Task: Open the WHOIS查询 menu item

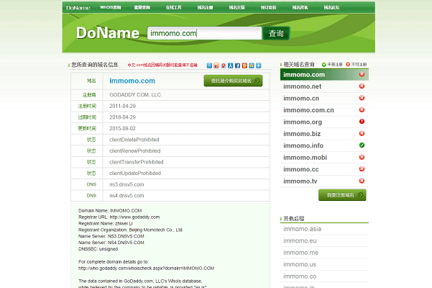Action: [111, 7]
